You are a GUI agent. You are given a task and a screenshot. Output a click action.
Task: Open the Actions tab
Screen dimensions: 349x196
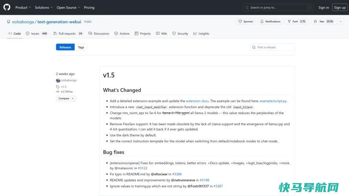coord(122,34)
